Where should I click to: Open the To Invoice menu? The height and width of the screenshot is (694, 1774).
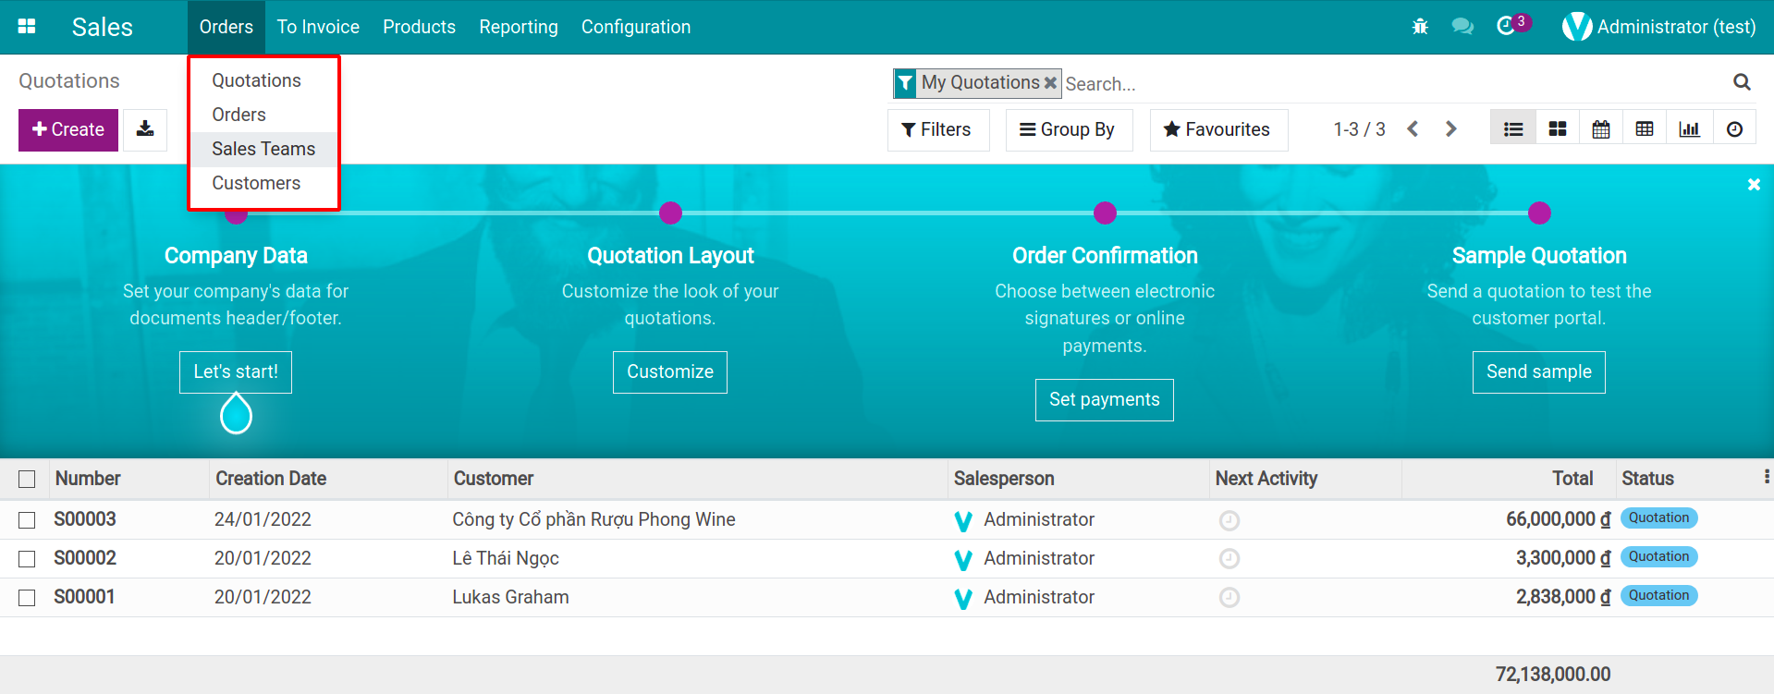[318, 27]
